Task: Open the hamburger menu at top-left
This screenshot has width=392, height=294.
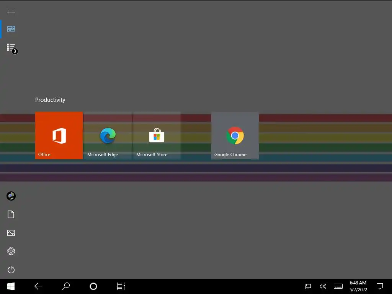Action: point(11,11)
